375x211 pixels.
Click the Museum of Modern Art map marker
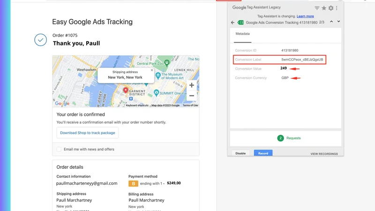[x=158, y=76]
